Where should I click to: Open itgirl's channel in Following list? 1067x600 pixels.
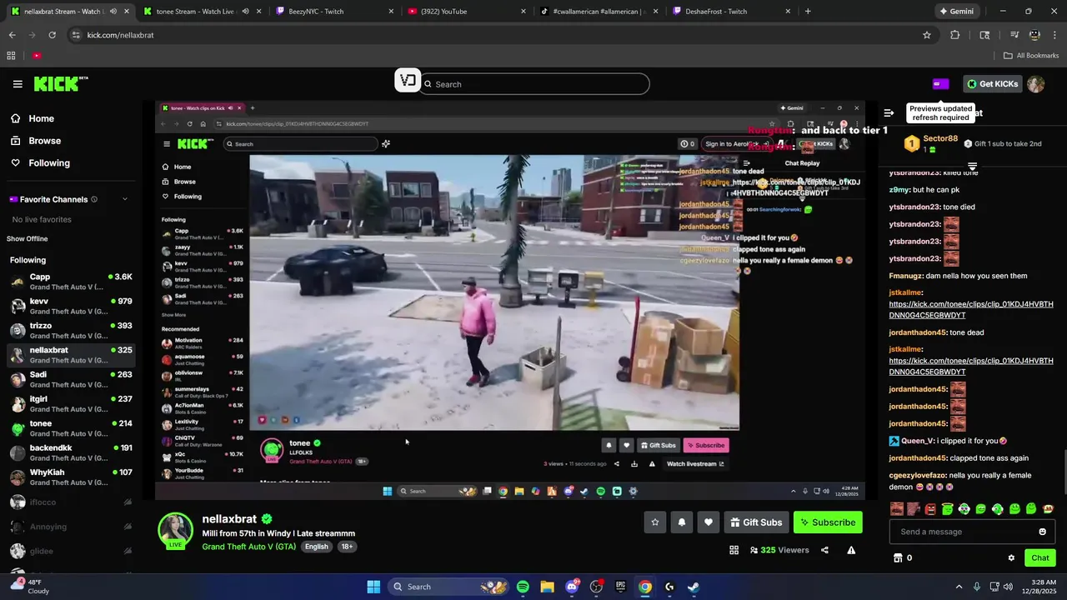(x=71, y=404)
